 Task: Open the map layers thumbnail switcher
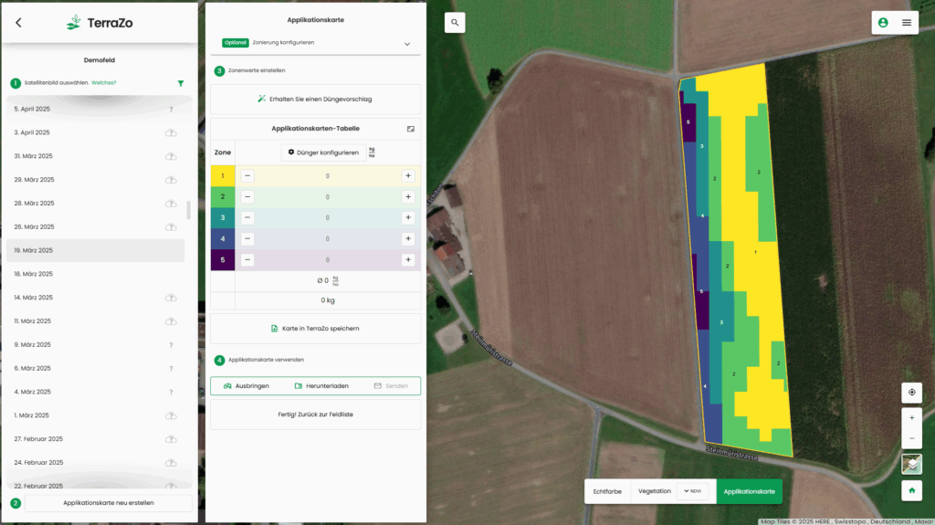[911, 464]
